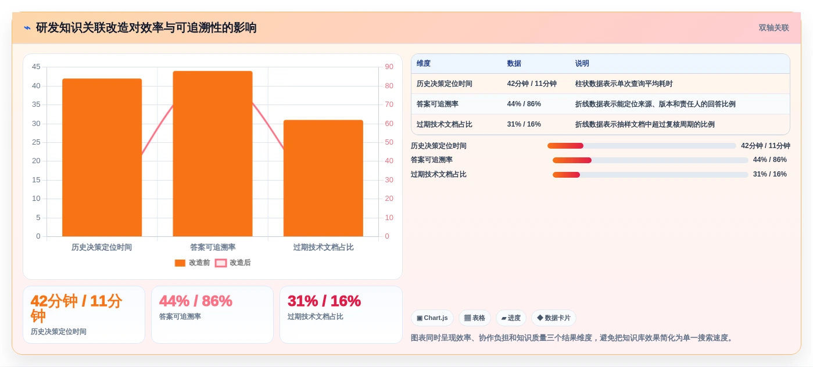Click the 答案可追溯率 progress bar
813x367 pixels.
[x=650, y=160]
